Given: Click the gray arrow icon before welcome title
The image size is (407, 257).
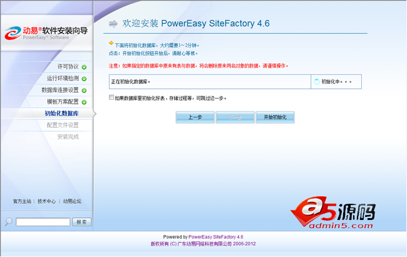Looking at the screenshot, I should point(113,24).
